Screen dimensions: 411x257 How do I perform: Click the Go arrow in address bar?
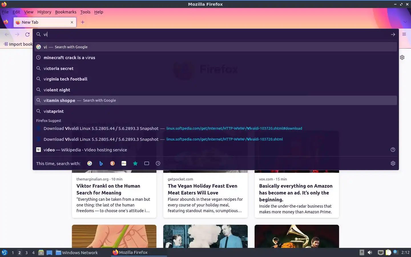click(x=393, y=34)
